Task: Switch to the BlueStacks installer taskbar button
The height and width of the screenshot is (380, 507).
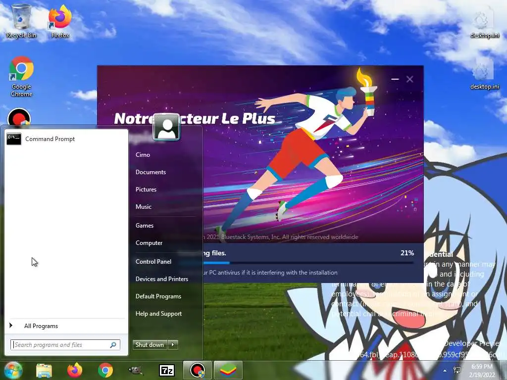Action: click(228, 370)
